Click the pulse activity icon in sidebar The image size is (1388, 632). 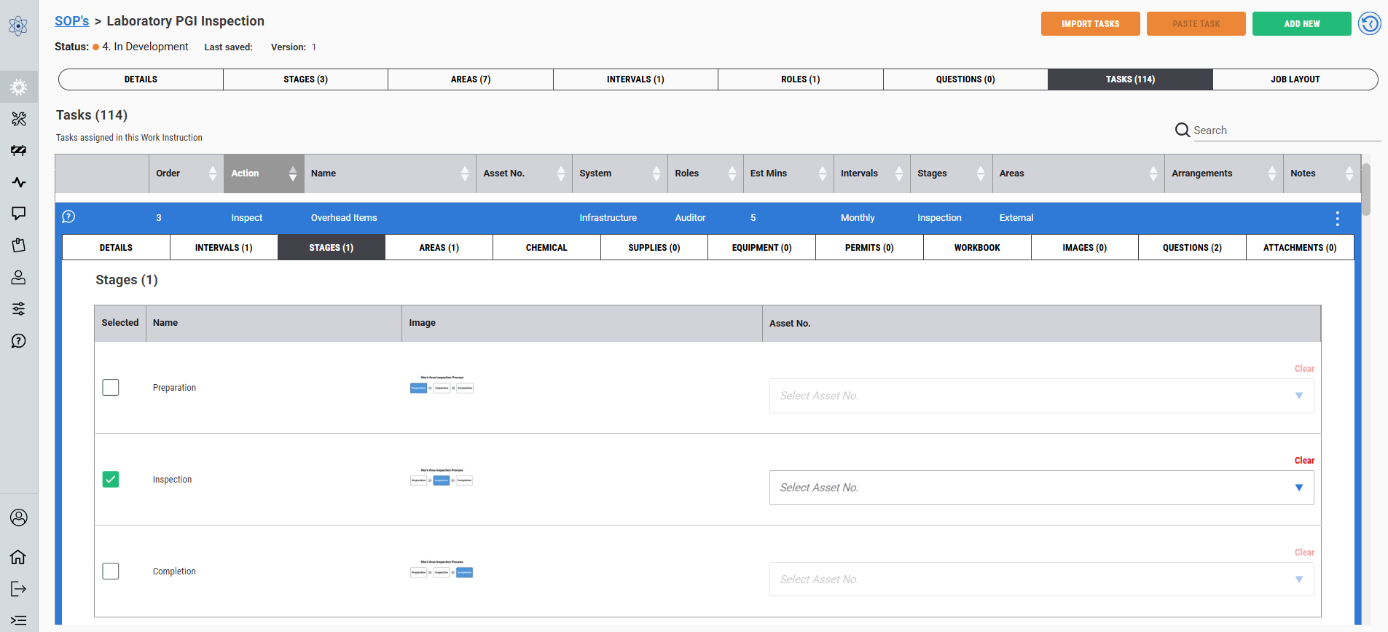[x=19, y=182]
